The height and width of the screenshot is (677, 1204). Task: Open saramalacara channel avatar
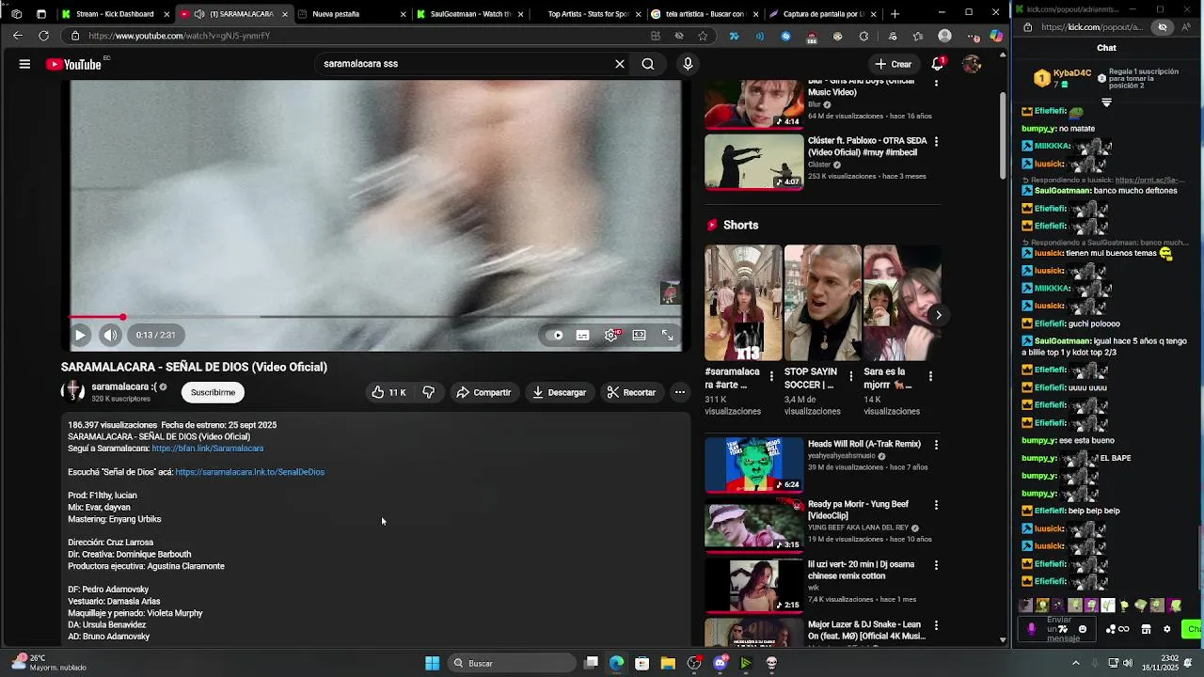tap(72, 391)
